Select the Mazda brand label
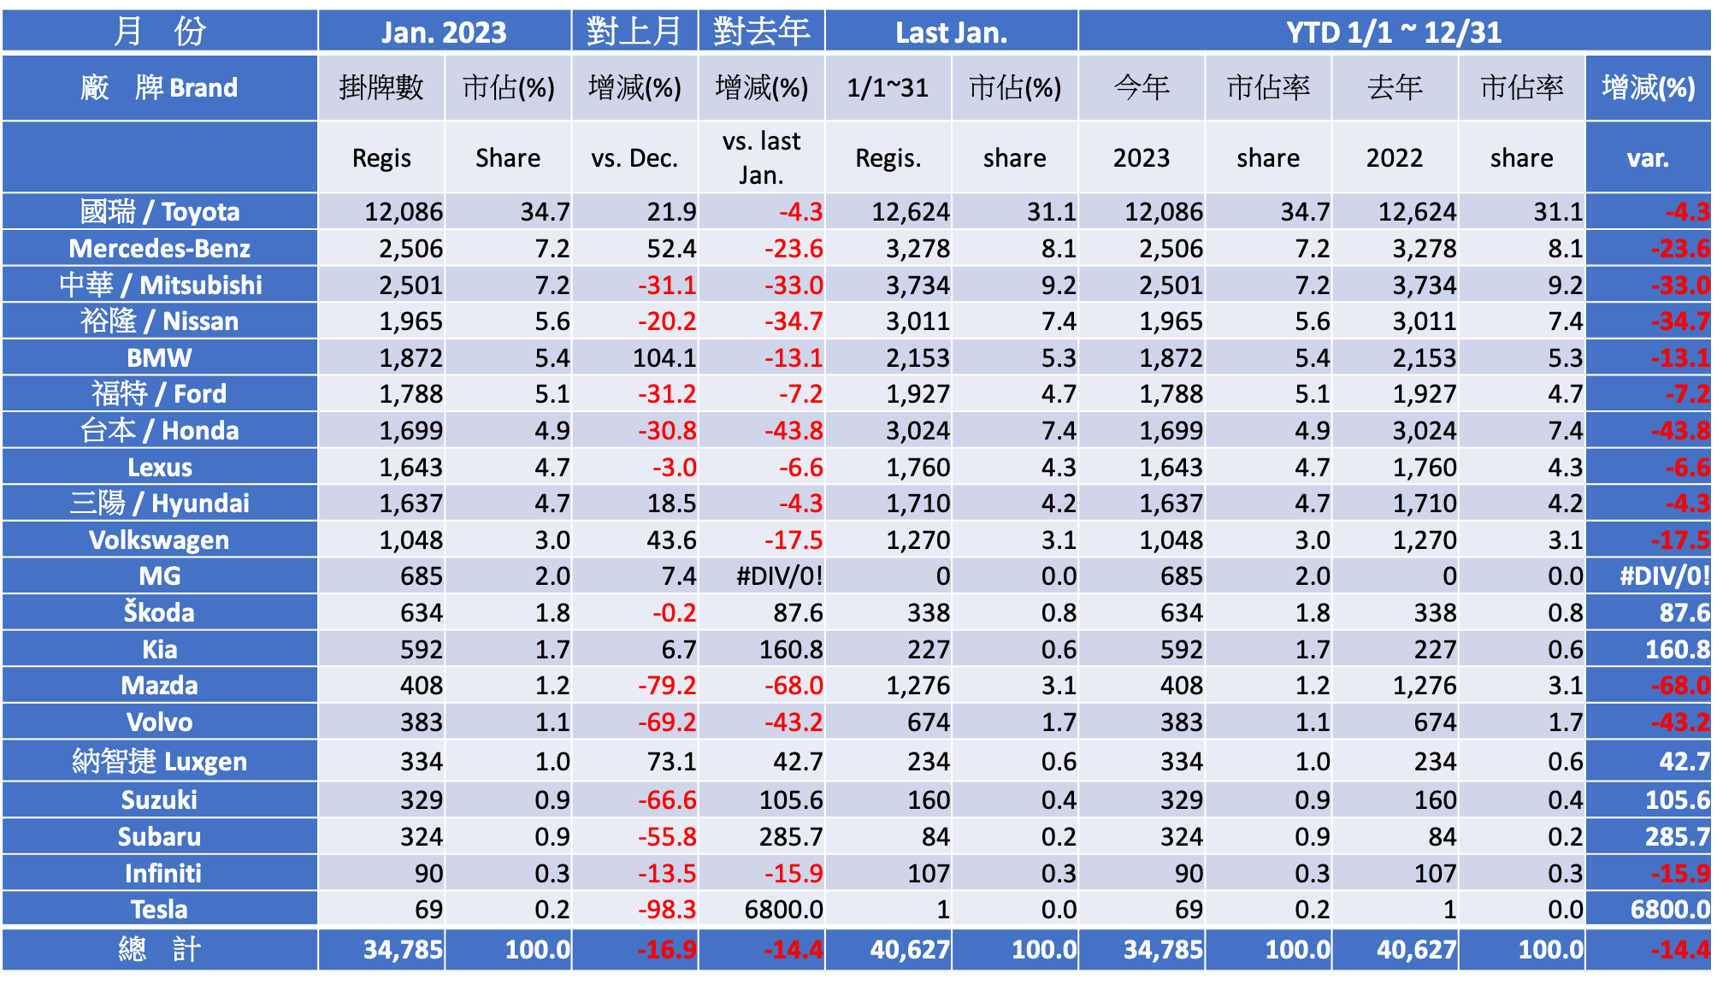The height and width of the screenshot is (985, 1717). [160, 685]
